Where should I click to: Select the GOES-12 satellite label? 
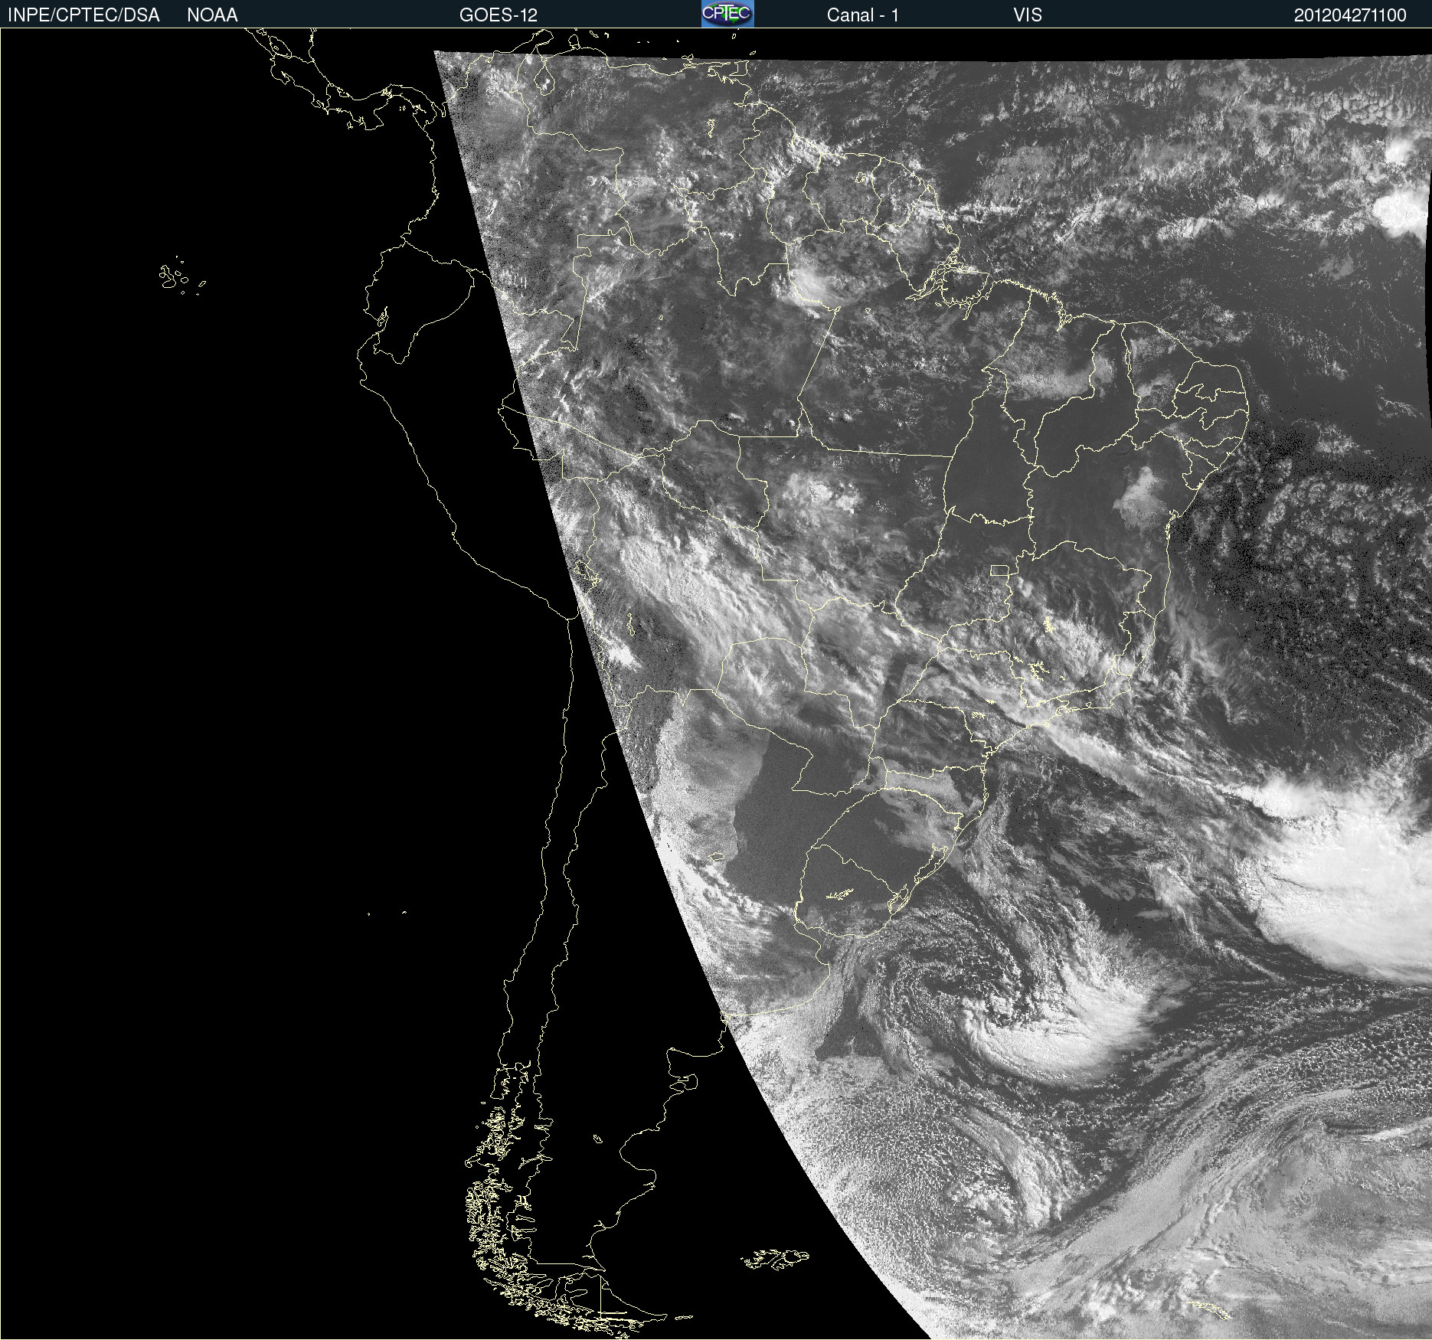point(499,15)
